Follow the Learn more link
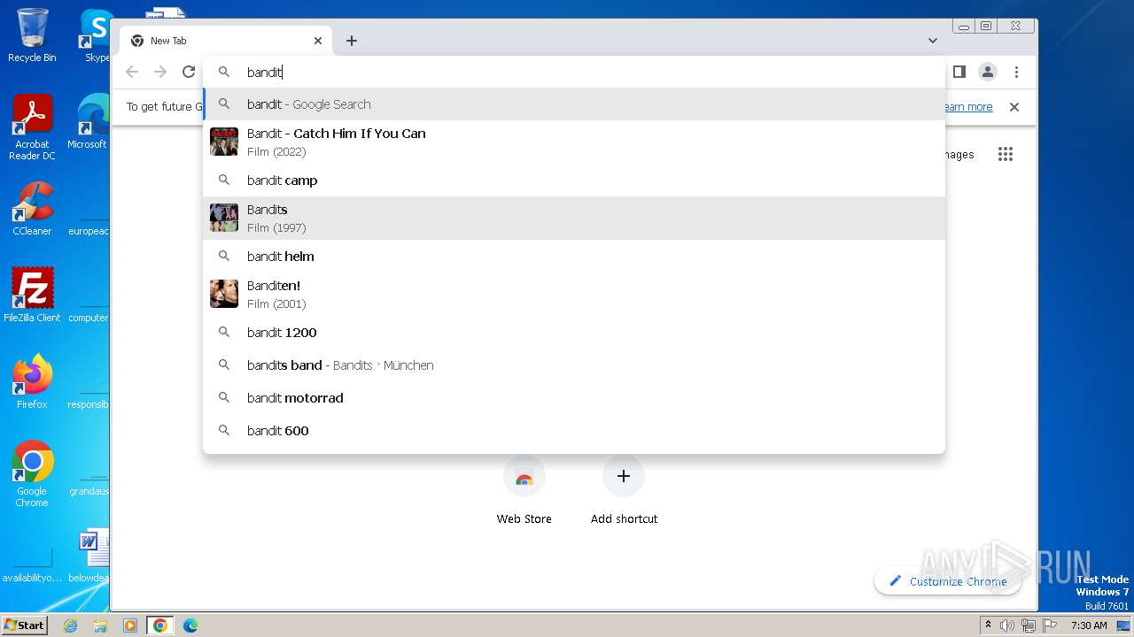 967,106
